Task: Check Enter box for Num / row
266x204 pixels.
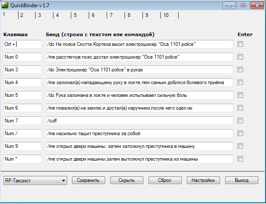Action: coord(240,133)
